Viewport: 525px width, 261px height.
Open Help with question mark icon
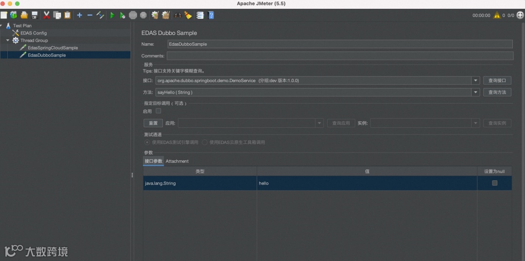tap(211, 15)
